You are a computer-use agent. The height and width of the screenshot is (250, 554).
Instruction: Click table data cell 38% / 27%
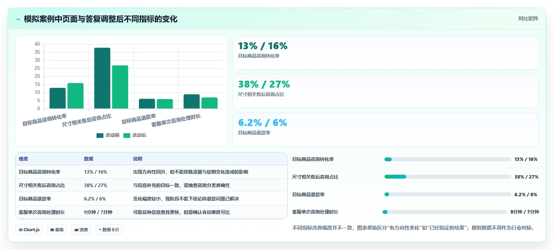96,185
